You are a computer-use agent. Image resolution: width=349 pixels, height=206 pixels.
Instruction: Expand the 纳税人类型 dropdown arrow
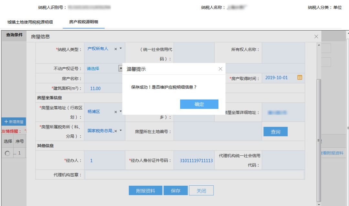click(x=121, y=49)
